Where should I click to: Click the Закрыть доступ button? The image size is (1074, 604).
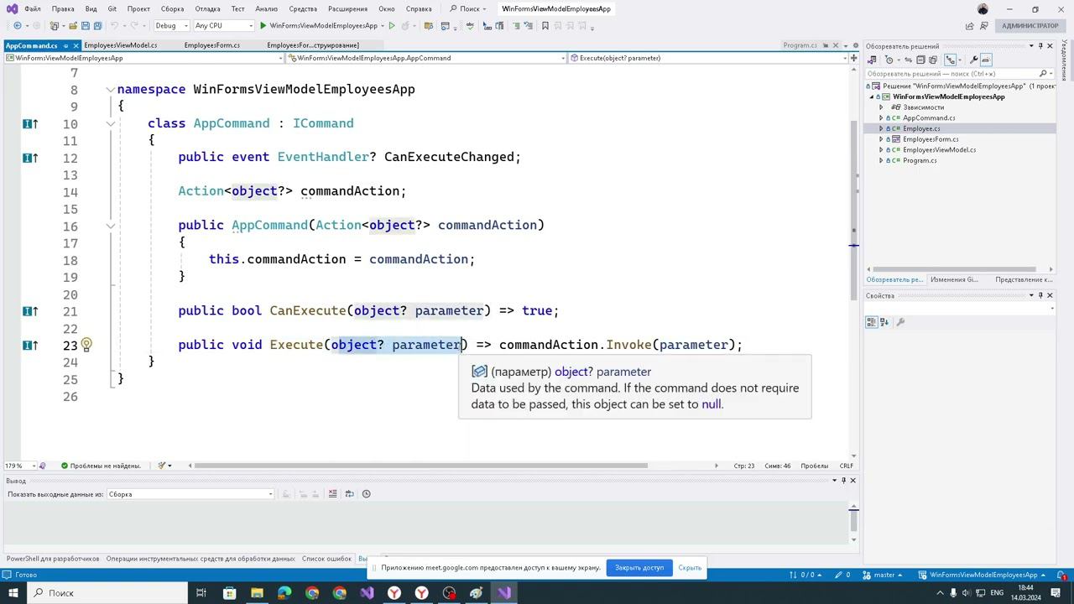point(639,568)
